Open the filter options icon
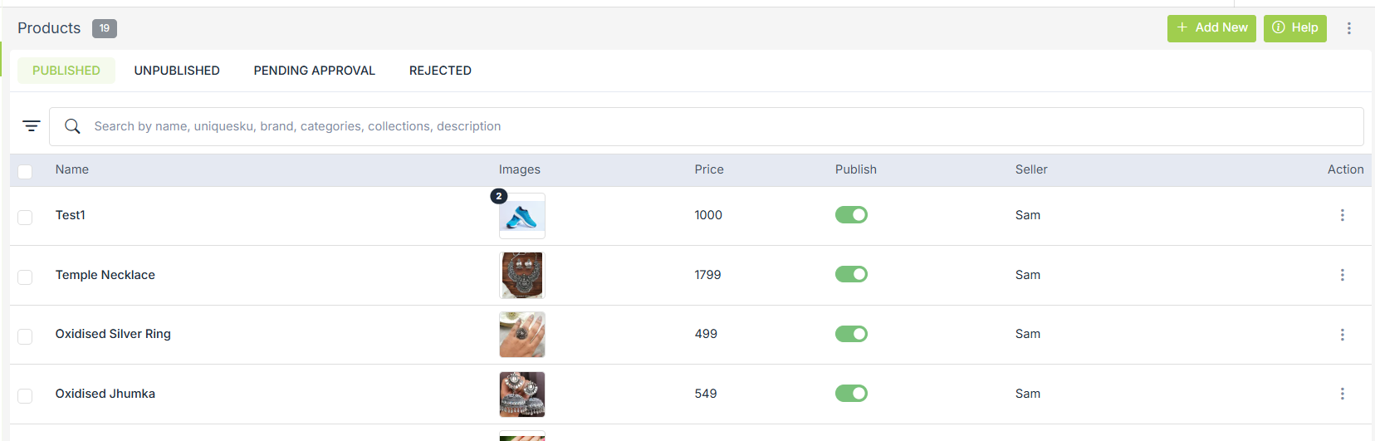The image size is (1375, 441). pos(32,126)
